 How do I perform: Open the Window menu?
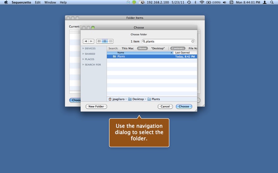coord(50,2)
